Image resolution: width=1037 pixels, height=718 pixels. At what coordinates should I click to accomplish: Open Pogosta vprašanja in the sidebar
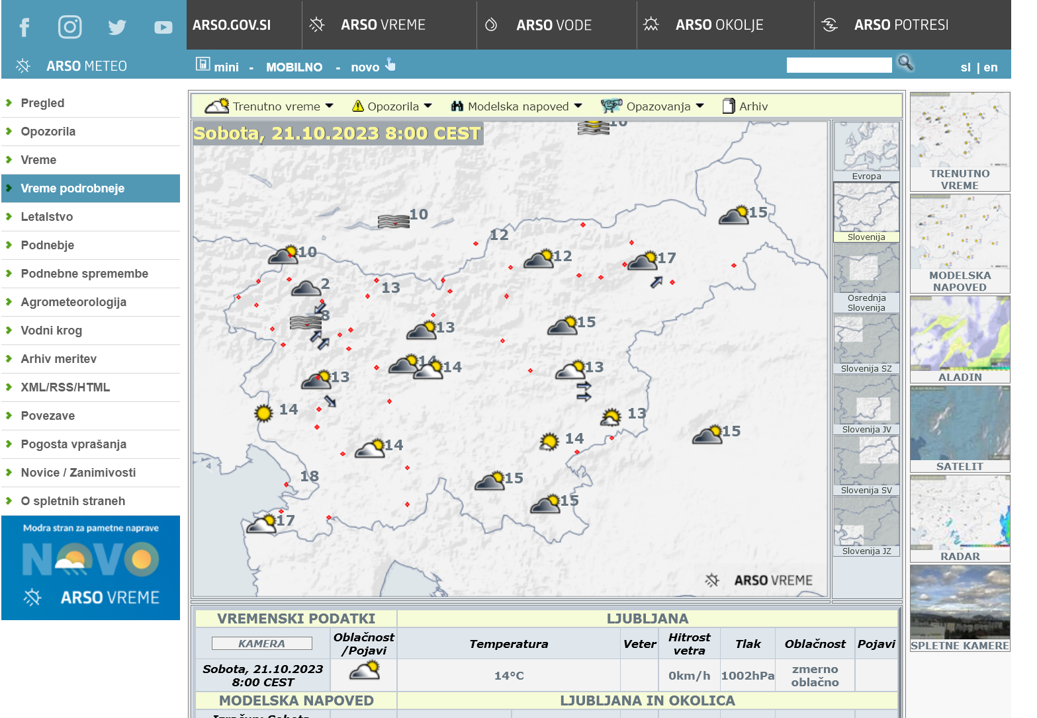pyautogui.click(x=91, y=444)
